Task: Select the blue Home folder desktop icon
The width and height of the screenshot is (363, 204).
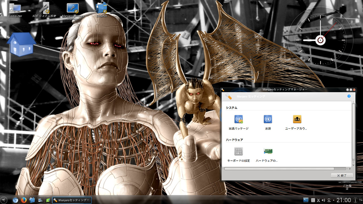Action: 21,44
